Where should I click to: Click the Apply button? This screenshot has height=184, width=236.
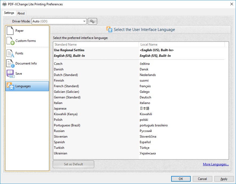(x=224, y=179)
